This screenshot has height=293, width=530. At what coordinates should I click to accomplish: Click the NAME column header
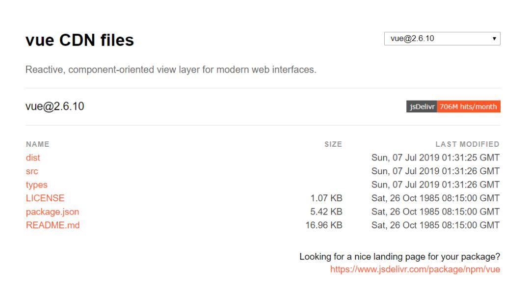point(38,144)
